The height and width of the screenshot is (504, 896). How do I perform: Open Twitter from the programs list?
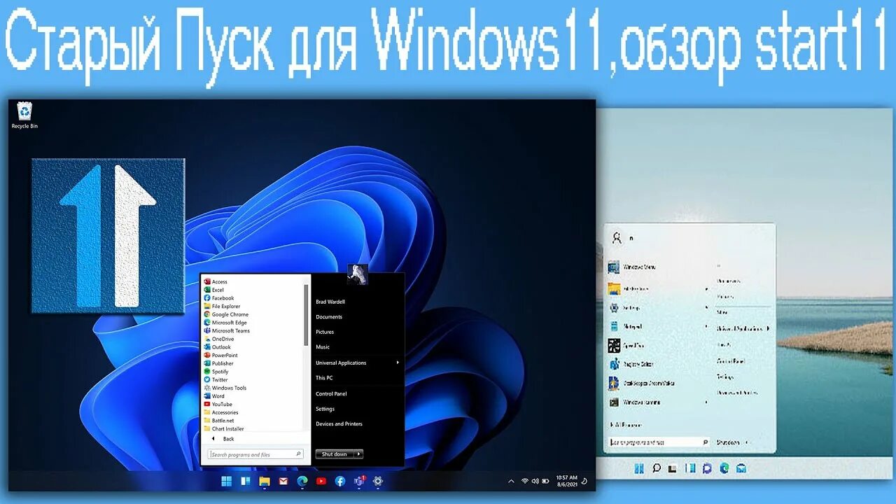216,379
